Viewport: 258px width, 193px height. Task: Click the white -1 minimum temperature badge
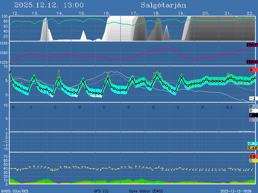pyautogui.click(x=253, y=98)
